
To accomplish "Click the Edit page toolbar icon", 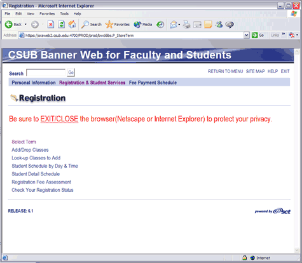I will tap(197, 25).
